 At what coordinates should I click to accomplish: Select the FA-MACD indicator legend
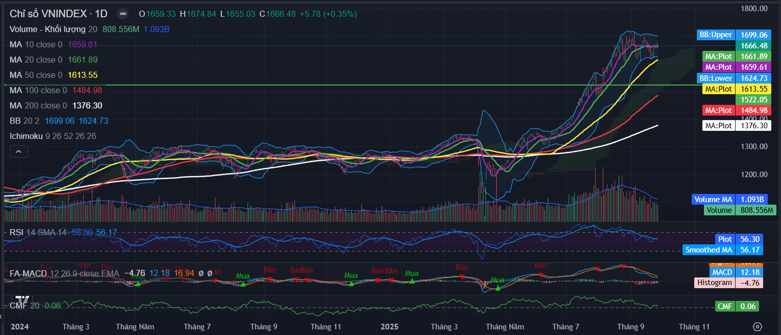(28, 273)
